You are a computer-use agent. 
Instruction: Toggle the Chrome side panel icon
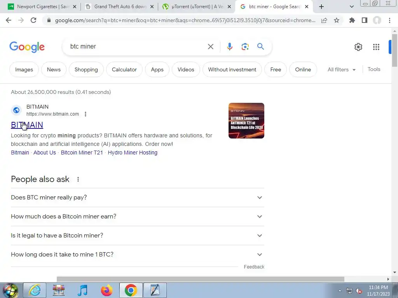click(365, 20)
